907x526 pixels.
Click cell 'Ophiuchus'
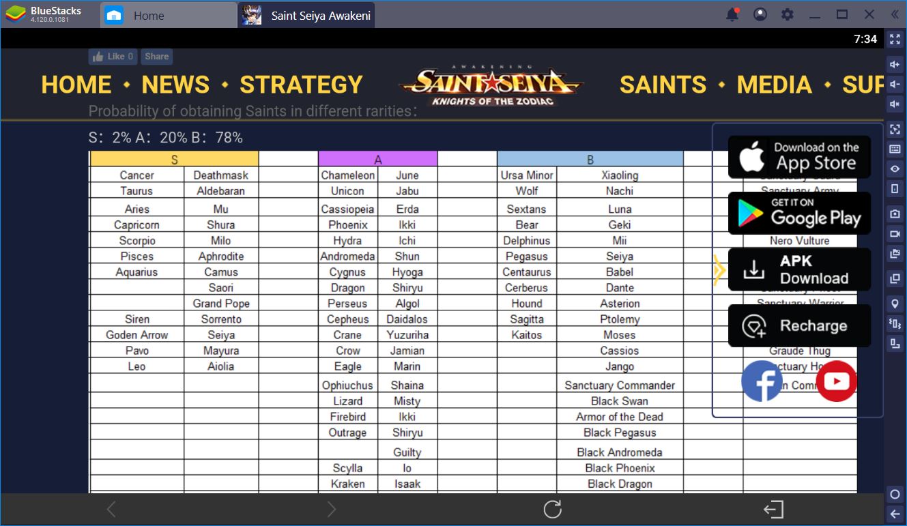347,385
